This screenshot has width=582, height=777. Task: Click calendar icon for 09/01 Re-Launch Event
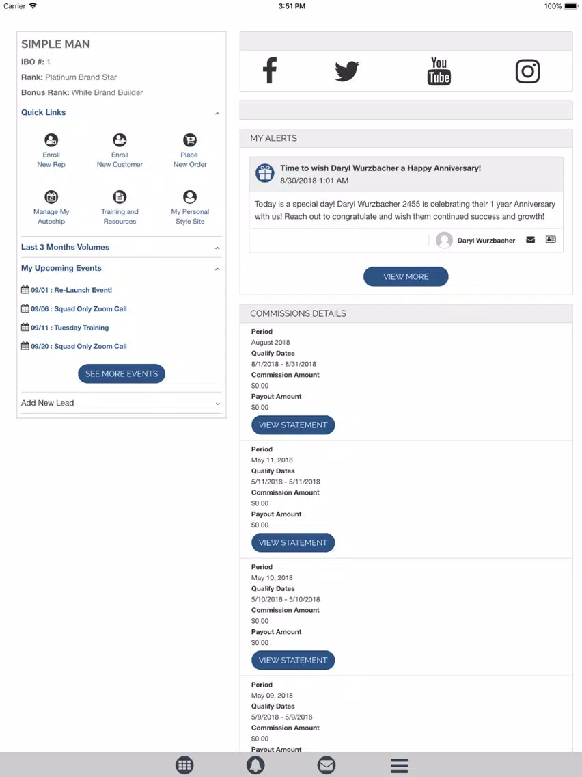(25, 289)
